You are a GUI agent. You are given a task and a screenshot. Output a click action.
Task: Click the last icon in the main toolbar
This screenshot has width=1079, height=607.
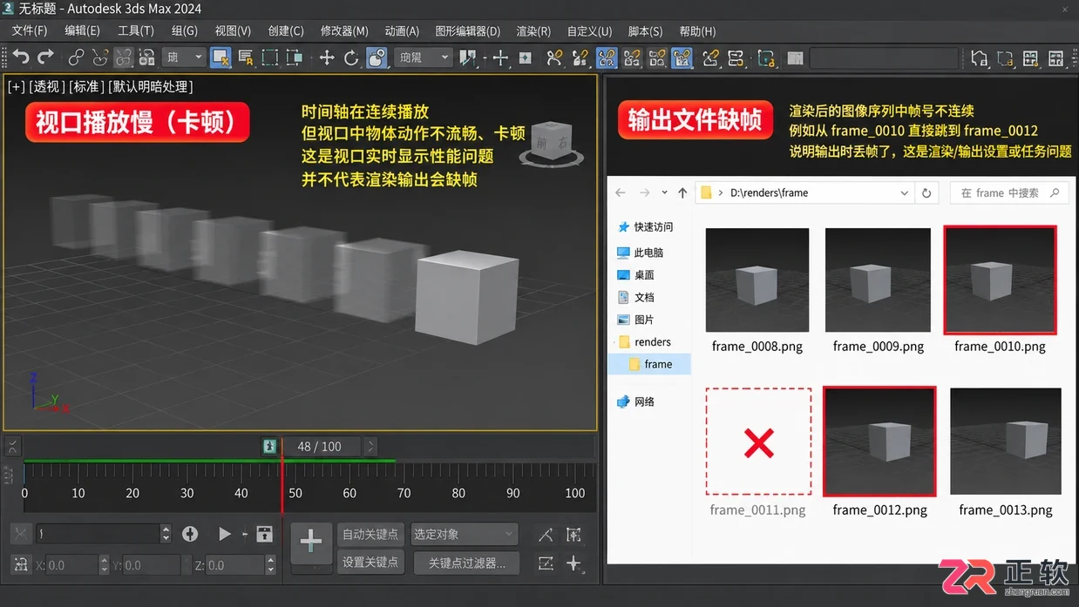click(1055, 57)
